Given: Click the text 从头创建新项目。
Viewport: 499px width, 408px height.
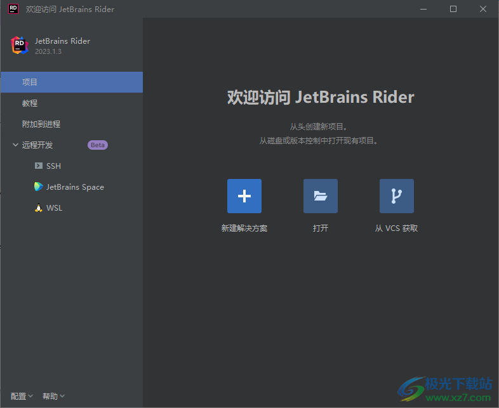Looking at the screenshot, I should pos(319,126).
